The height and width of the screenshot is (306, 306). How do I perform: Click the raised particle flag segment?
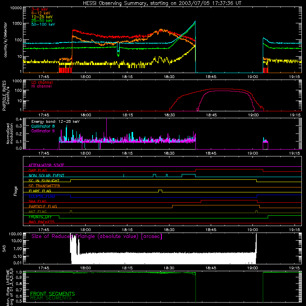(216, 205)
